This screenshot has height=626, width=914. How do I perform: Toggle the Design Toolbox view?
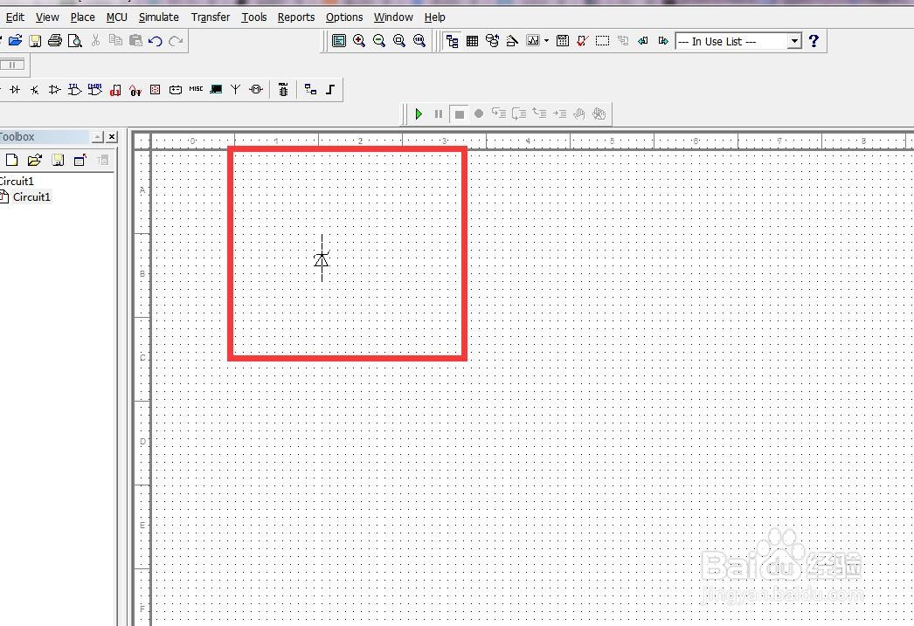pos(452,41)
